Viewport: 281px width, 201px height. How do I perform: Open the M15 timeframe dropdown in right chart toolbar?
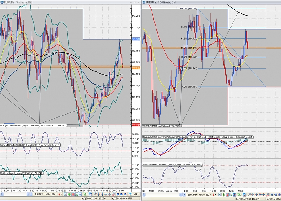click(201, 194)
